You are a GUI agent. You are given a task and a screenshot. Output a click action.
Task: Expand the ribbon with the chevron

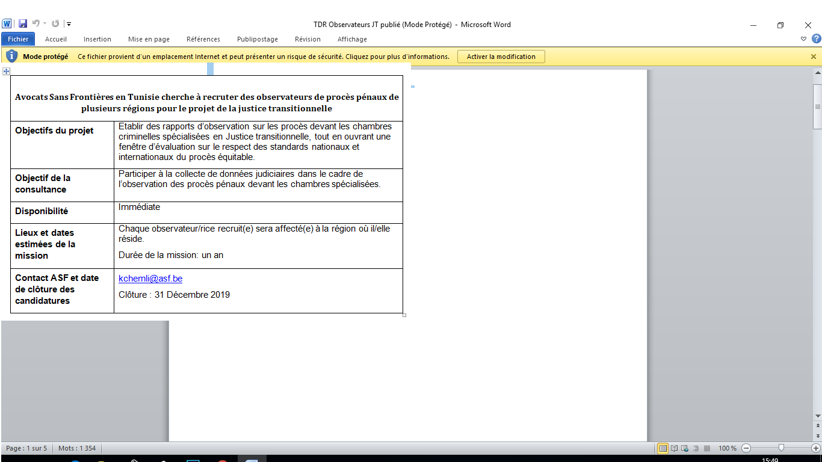click(804, 39)
